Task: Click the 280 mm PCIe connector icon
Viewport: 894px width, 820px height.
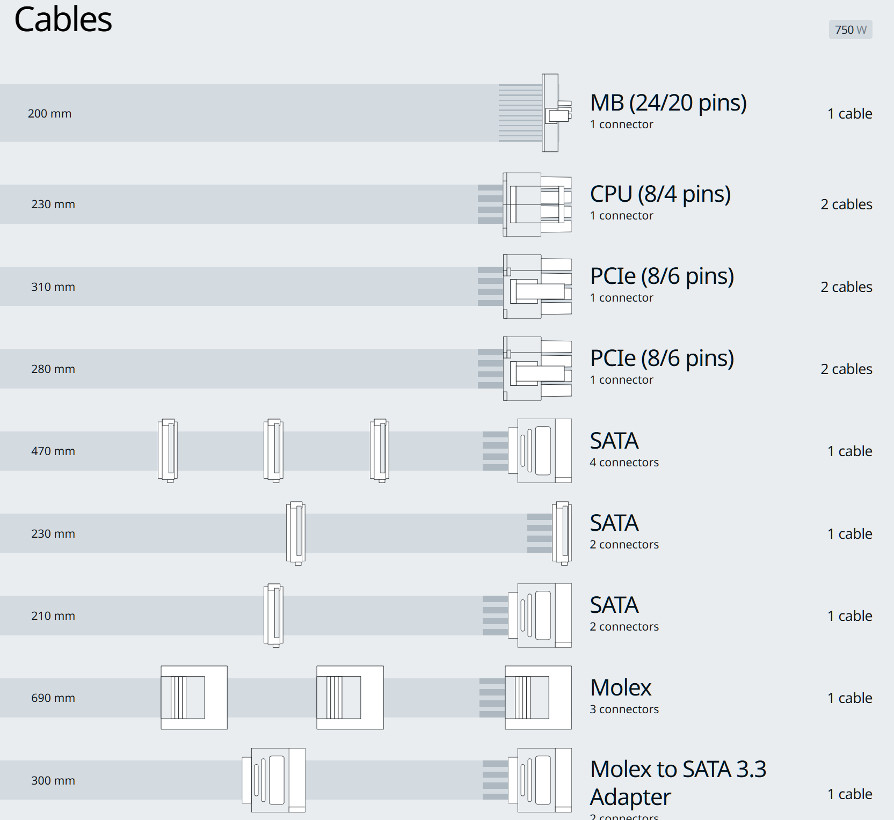Action: 537,369
